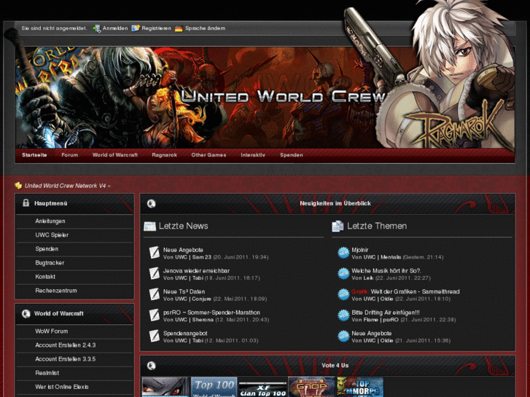Click the Gtop vote banner
Screen dimensions: 530x397
(x=311, y=388)
